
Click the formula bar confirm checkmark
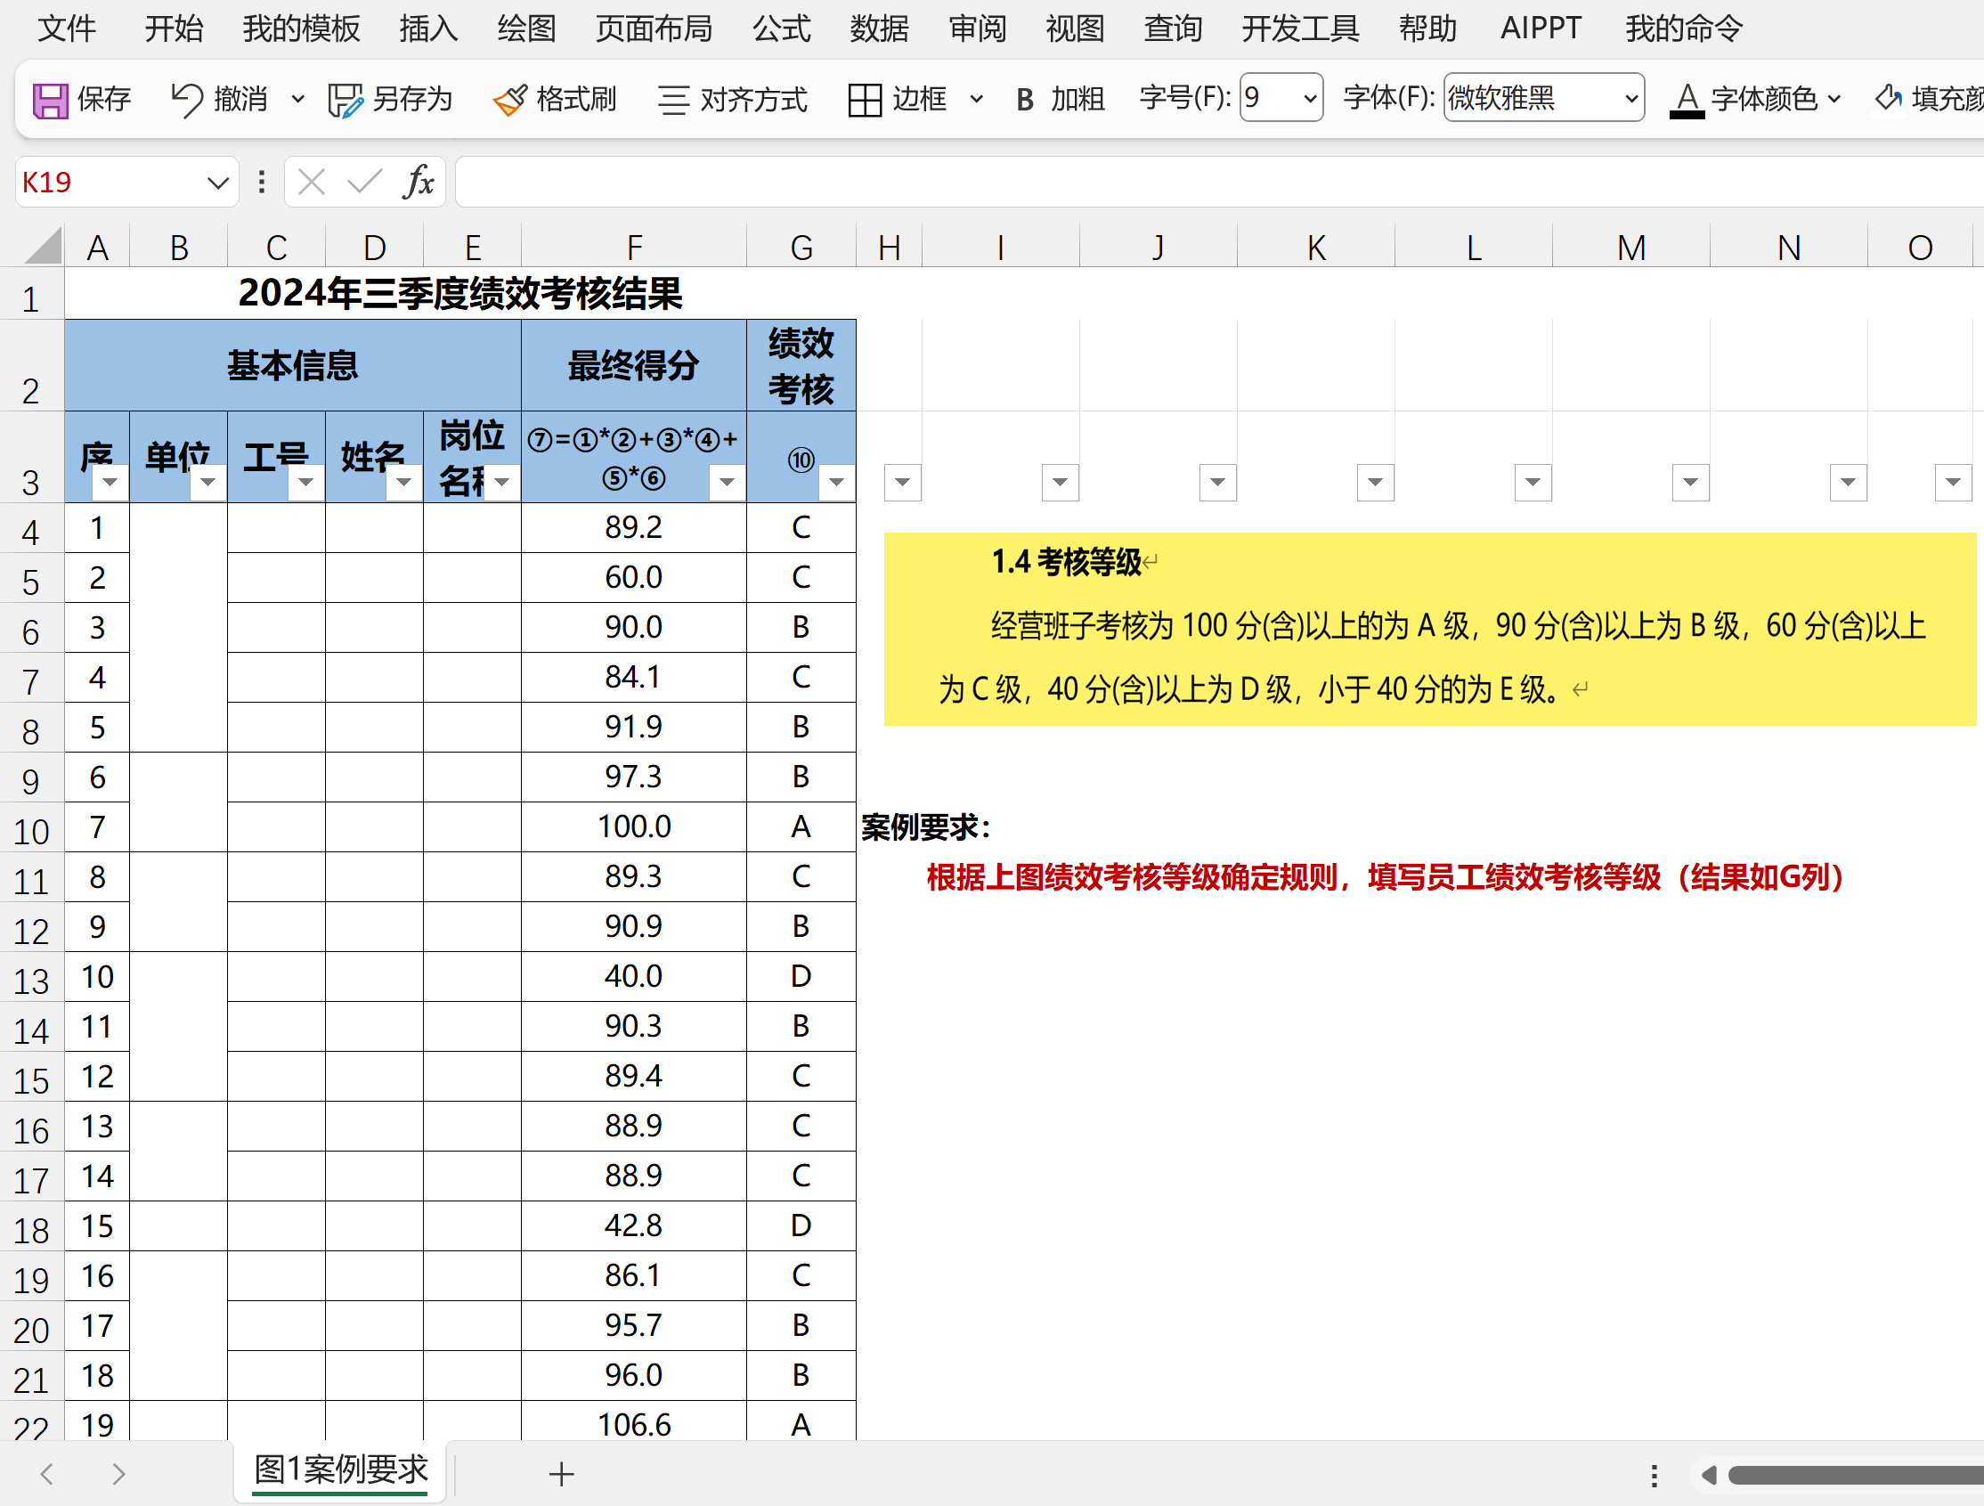[364, 182]
